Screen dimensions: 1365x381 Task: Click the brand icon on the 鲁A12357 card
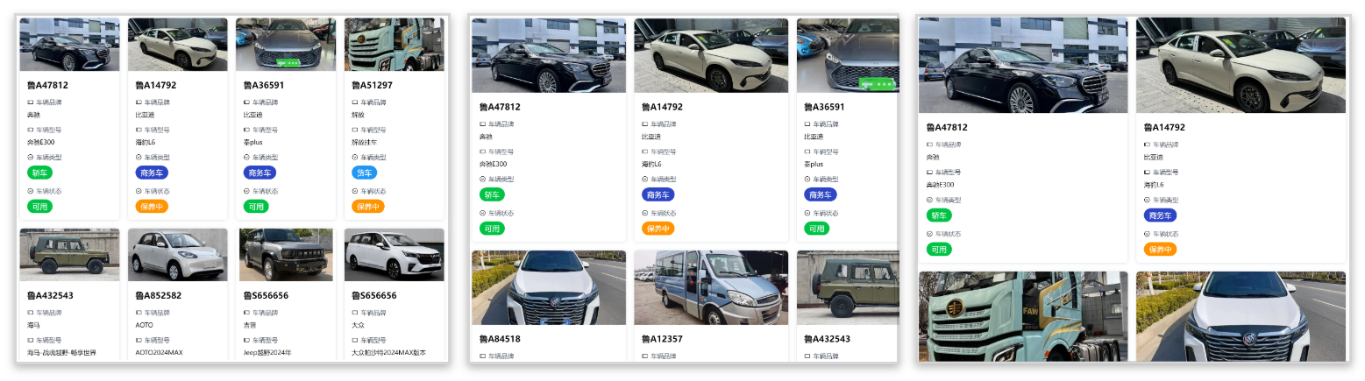coord(644,356)
